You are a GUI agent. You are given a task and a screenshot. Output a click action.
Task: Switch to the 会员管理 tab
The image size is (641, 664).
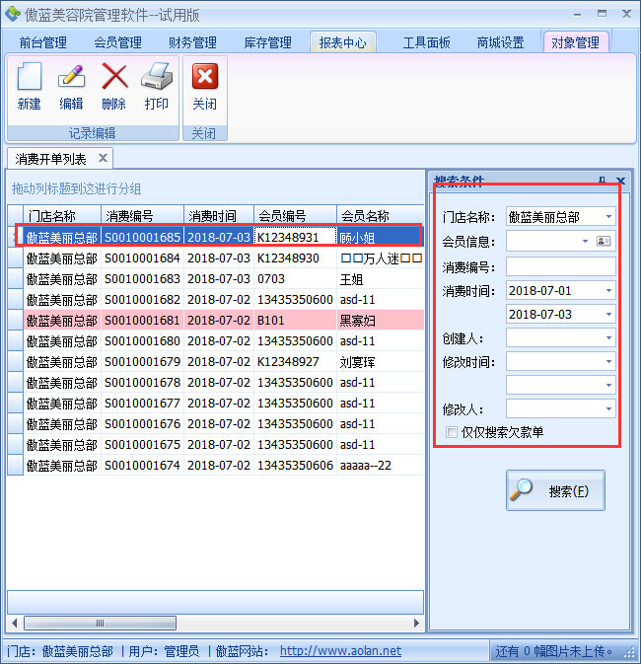[117, 42]
